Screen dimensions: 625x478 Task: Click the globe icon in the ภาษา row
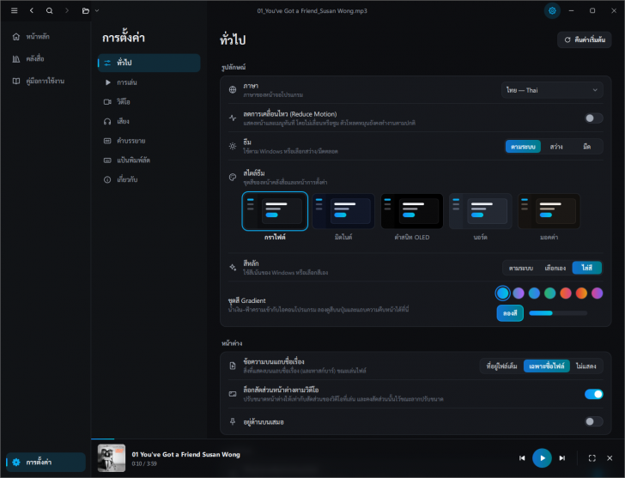[233, 89]
